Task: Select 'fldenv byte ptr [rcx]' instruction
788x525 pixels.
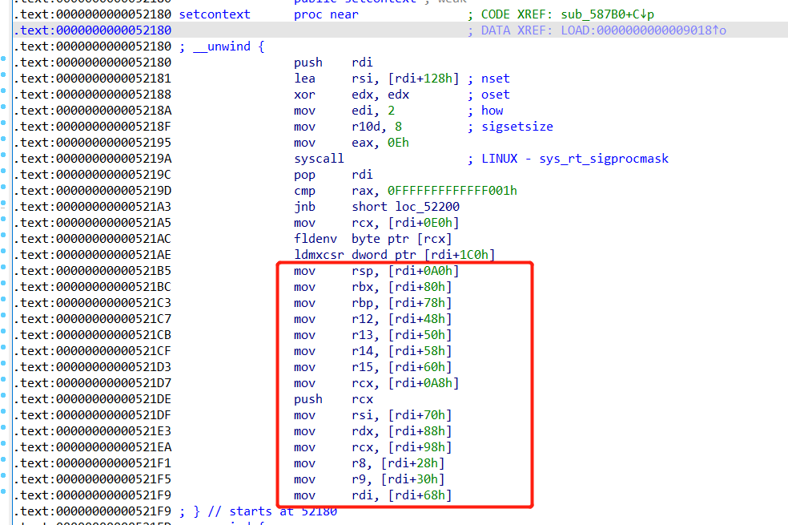Action: (x=373, y=239)
